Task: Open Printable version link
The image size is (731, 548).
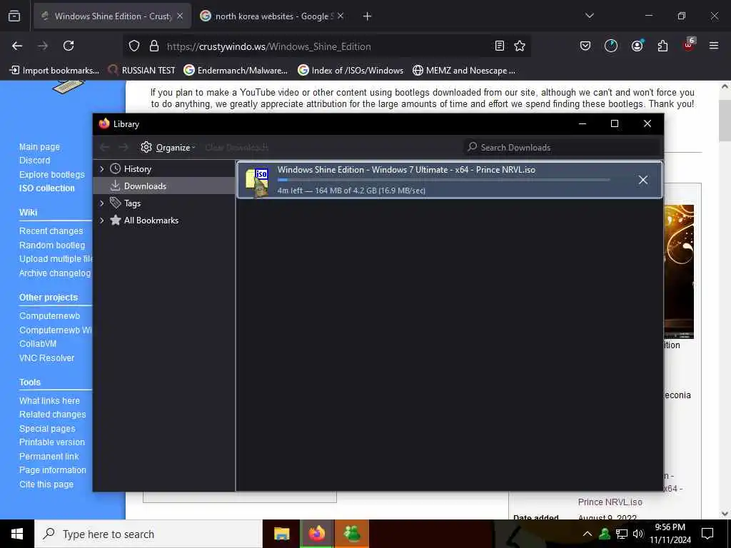Action: tap(51, 442)
